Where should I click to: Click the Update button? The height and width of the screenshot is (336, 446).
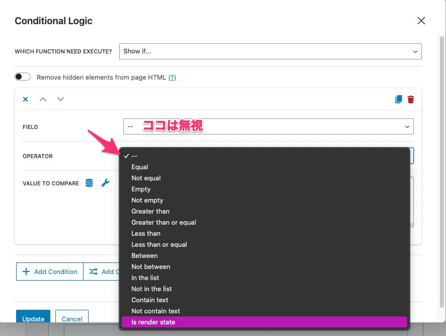tap(33, 318)
